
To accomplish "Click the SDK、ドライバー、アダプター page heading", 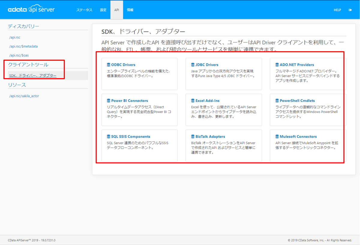I will (x=143, y=32).
